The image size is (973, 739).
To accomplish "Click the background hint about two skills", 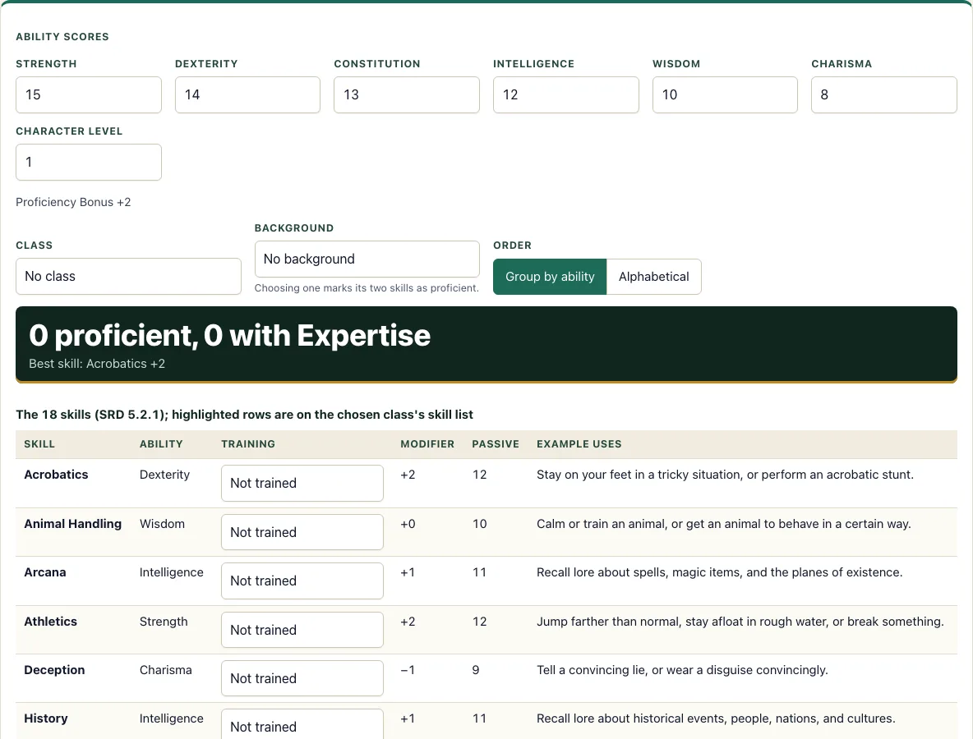I will point(367,287).
